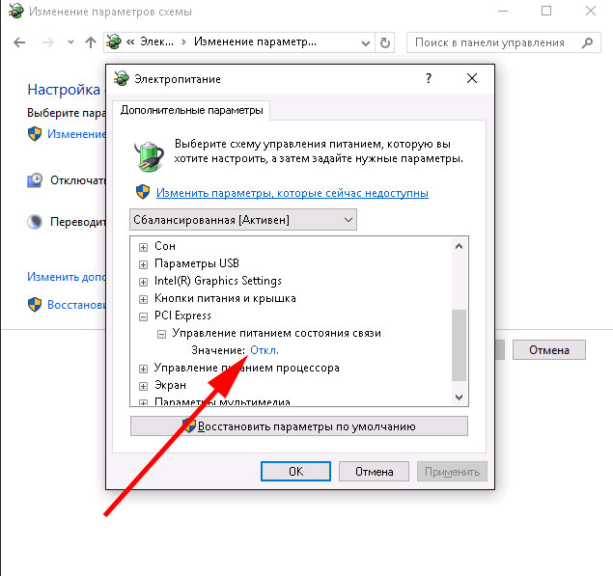Click the main window title bar icon
Screen dimensions: 613x576
pos(15,12)
